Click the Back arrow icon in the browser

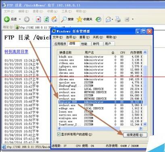[x=7, y=19]
